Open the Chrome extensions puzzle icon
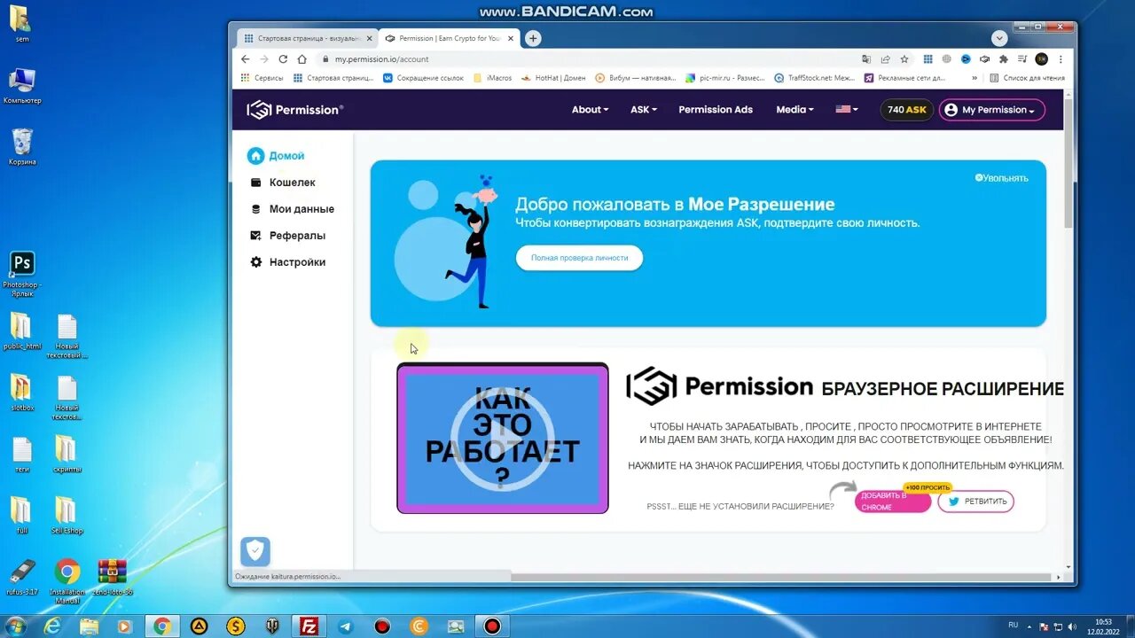The height and width of the screenshot is (638, 1135). coord(1003,59)
